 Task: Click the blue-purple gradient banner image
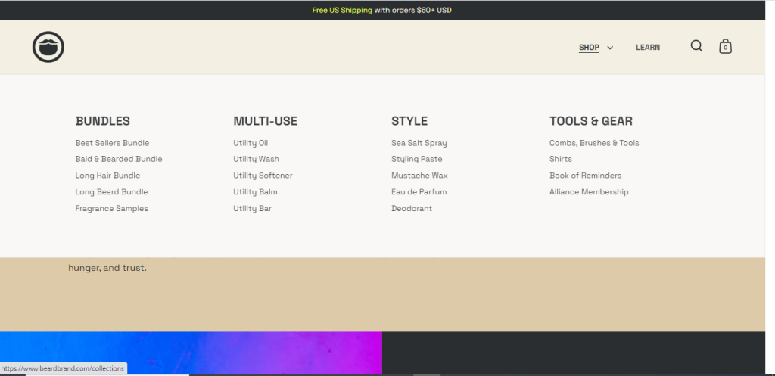(191, 353)
